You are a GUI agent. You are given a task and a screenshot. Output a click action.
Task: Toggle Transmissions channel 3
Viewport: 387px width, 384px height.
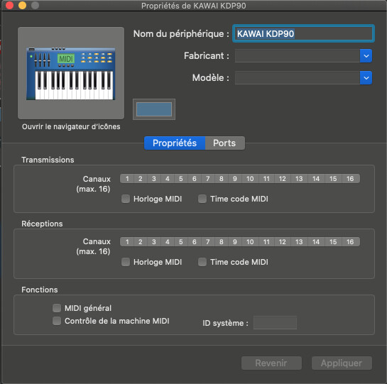pos(154,179)
